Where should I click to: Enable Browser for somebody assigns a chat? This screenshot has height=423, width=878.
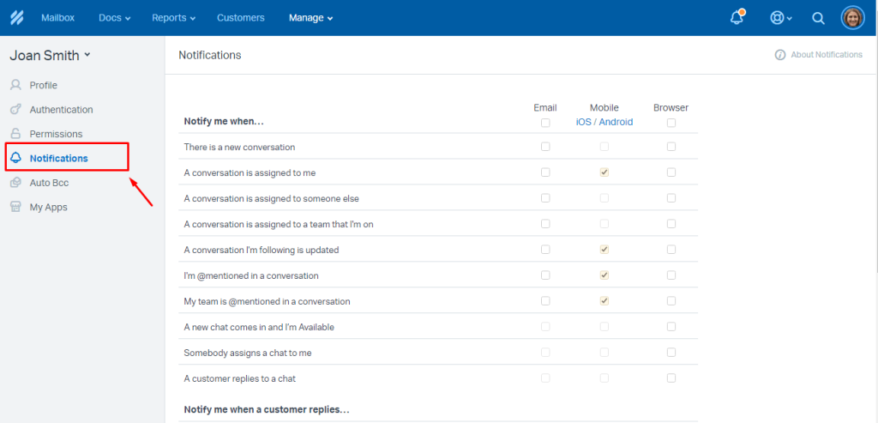tap(671, 353)
